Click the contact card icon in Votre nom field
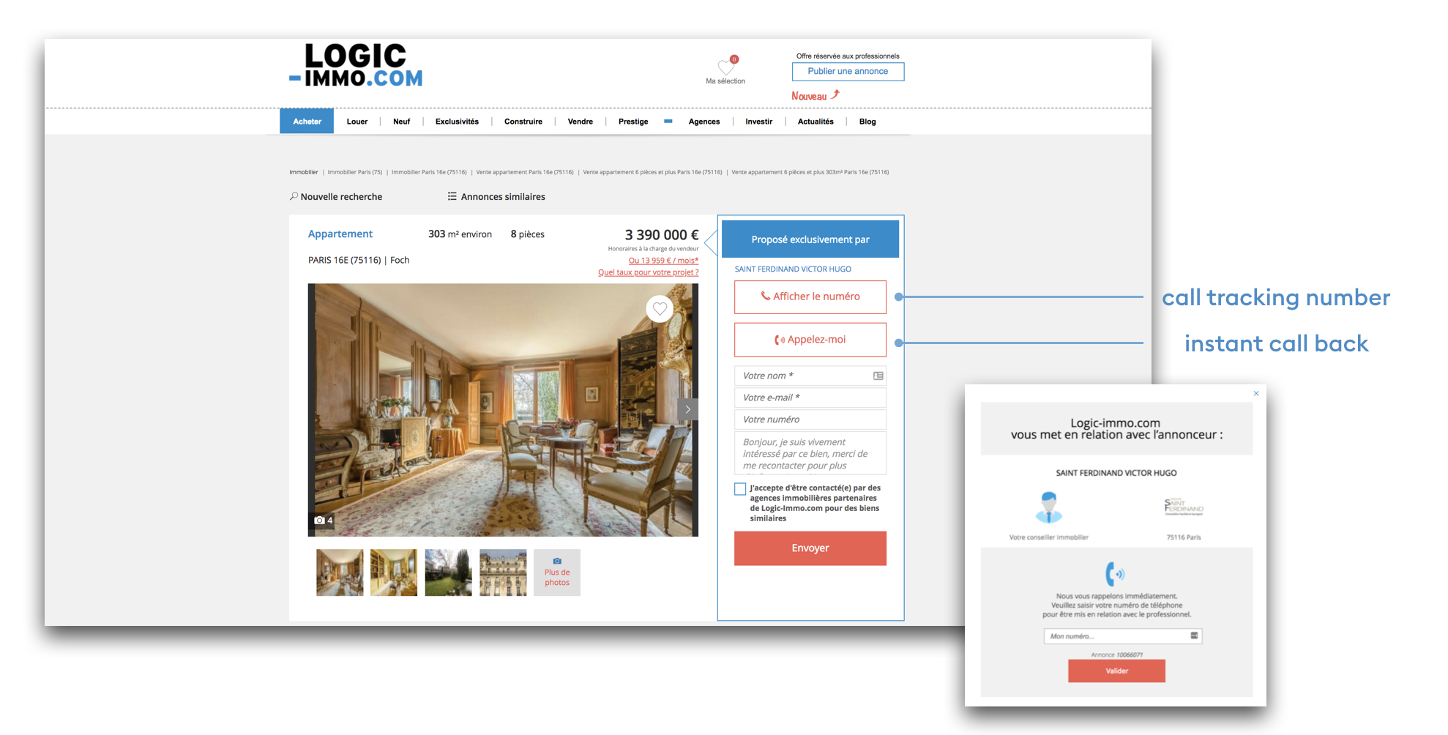The image size is (1448, 735). tap(876, 376)
